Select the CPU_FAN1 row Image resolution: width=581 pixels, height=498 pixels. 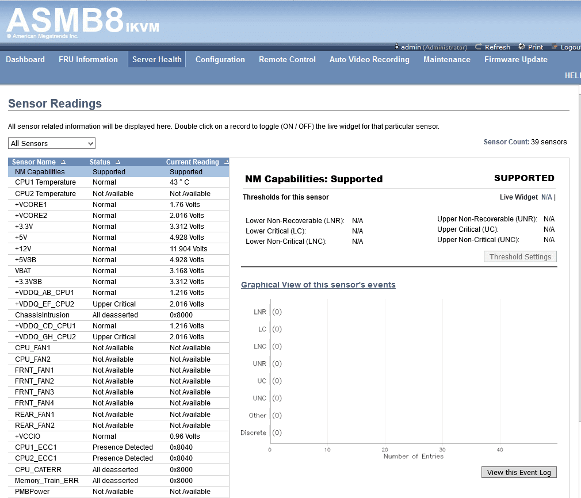(x=119, y=347)
